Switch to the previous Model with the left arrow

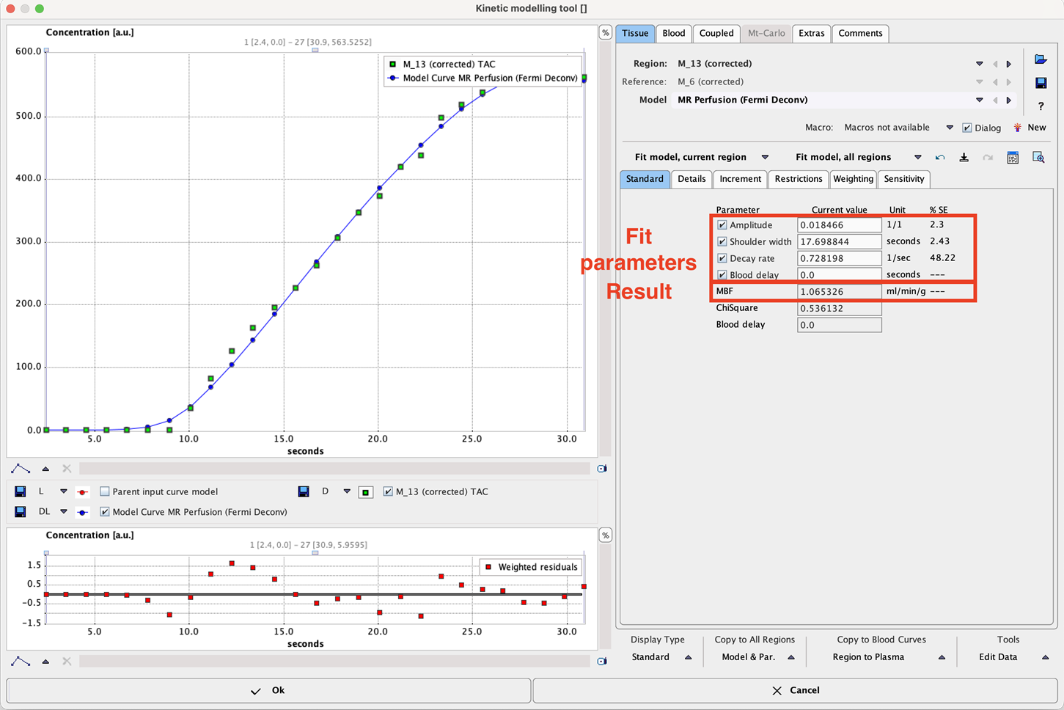click(x=995, y=100)
